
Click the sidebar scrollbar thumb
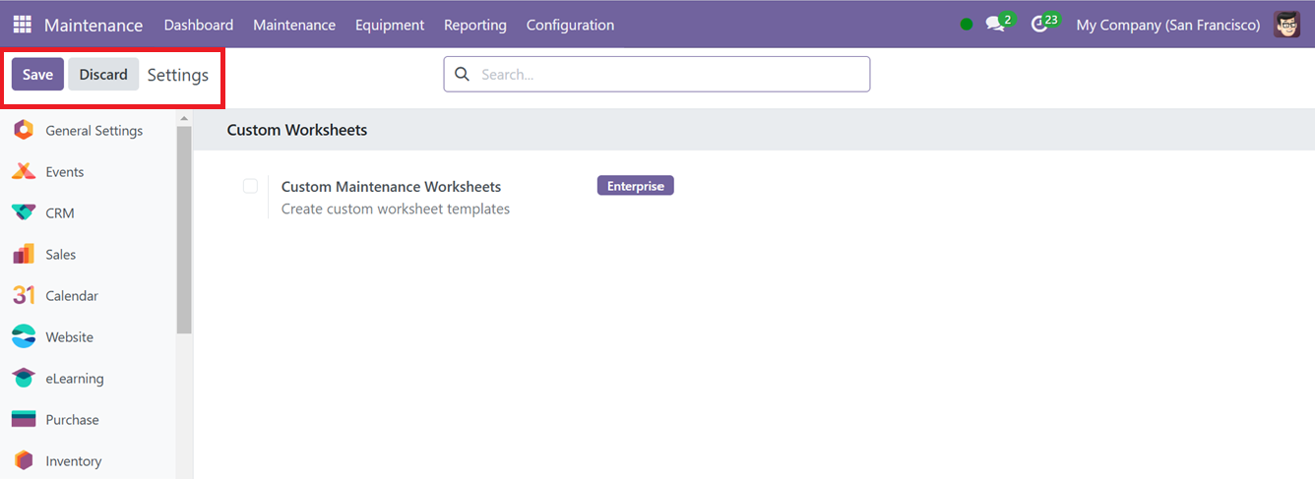tap(184, 229)
